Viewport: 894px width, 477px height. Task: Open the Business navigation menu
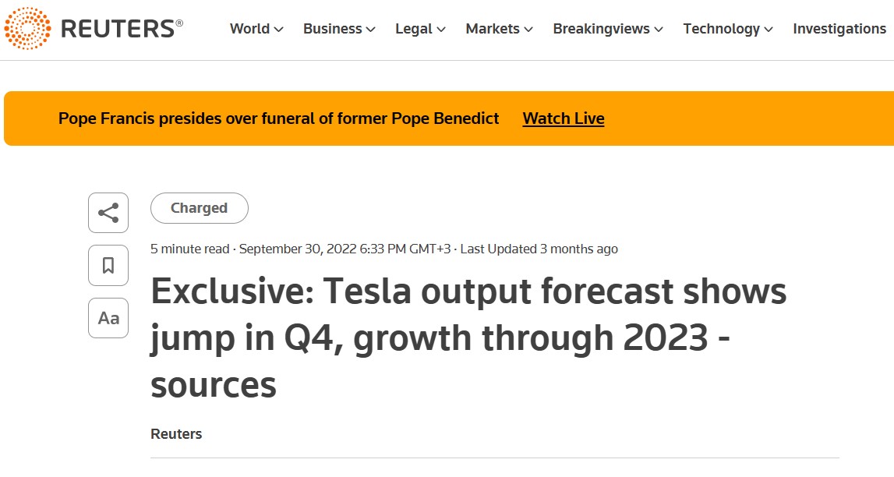tap(338, 29)
